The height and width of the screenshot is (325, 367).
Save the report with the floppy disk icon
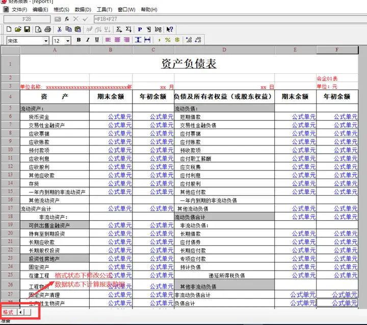click(27, 29)
